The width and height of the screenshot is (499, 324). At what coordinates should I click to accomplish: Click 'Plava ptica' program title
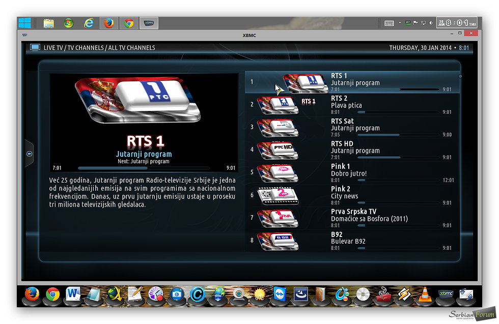[346, 106]
